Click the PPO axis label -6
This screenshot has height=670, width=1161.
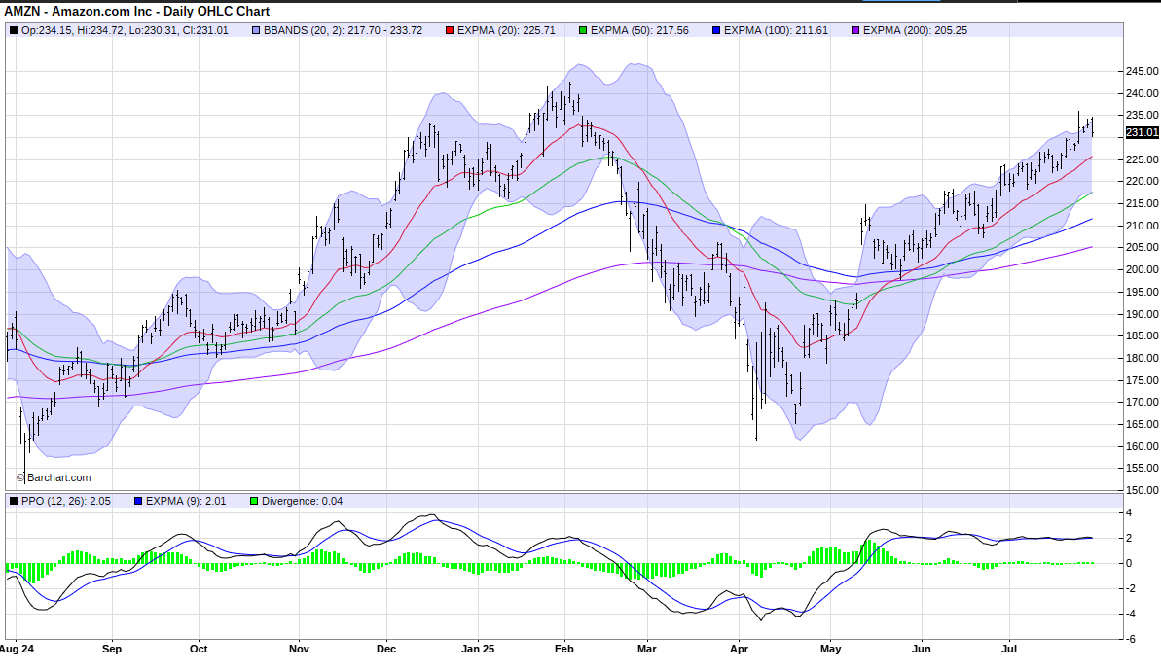(1131, 638)
